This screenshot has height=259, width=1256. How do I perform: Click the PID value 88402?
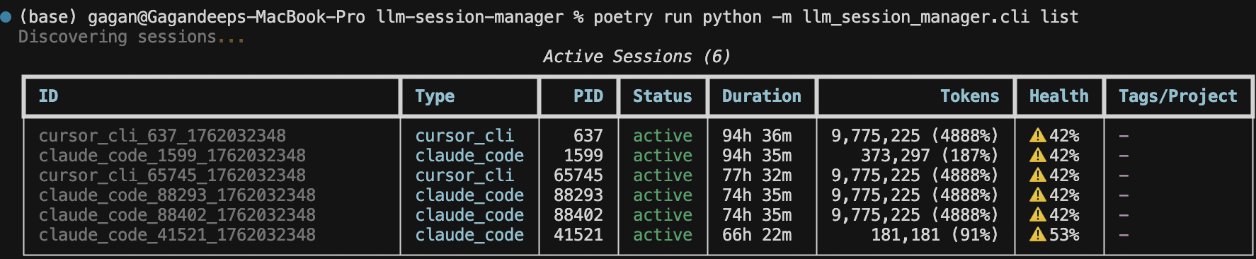click(x=578, y=214)
